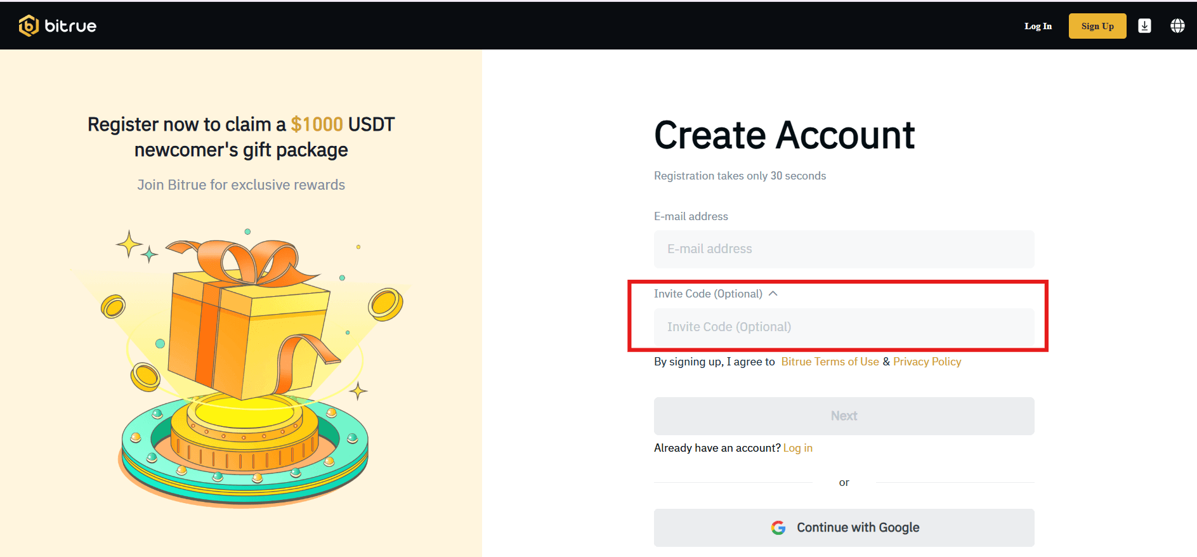Open the Bitrue Terms of Use link
The height and width of the screenshot is (557, 1197).
pos(830,362)
